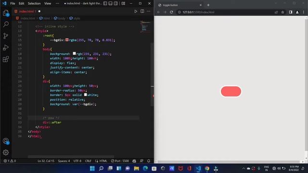
Task: Toggle Chrome side panel icon
Action: 291,12
